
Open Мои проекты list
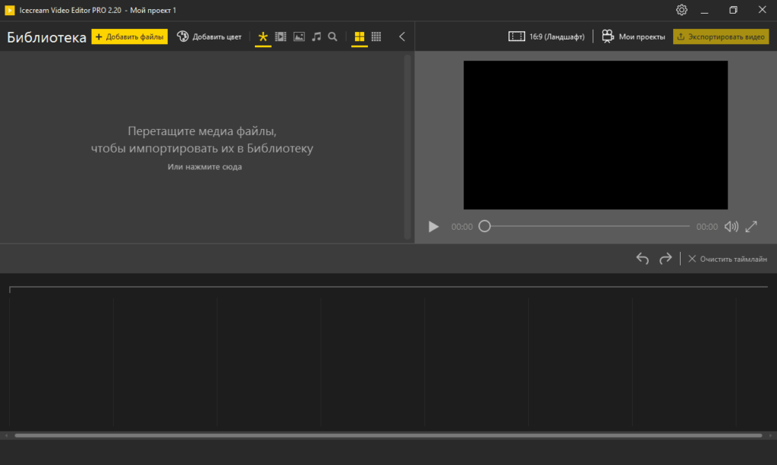(x=634, y=36)
